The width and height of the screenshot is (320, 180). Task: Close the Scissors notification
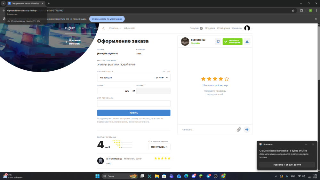313,144
